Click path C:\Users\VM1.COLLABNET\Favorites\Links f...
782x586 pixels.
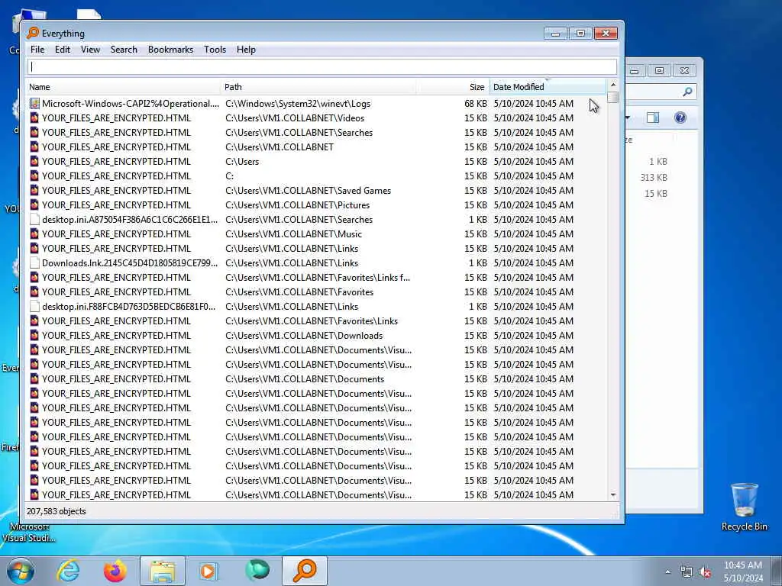click(x=318, y=278)
